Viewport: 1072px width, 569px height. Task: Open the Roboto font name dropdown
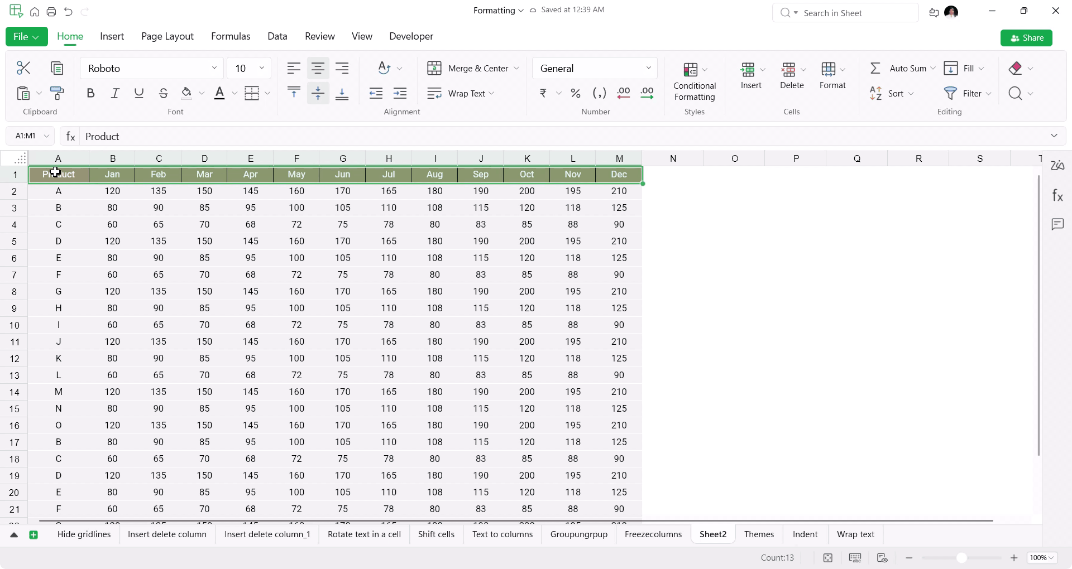pyautogui.click(x=214, y=68)
